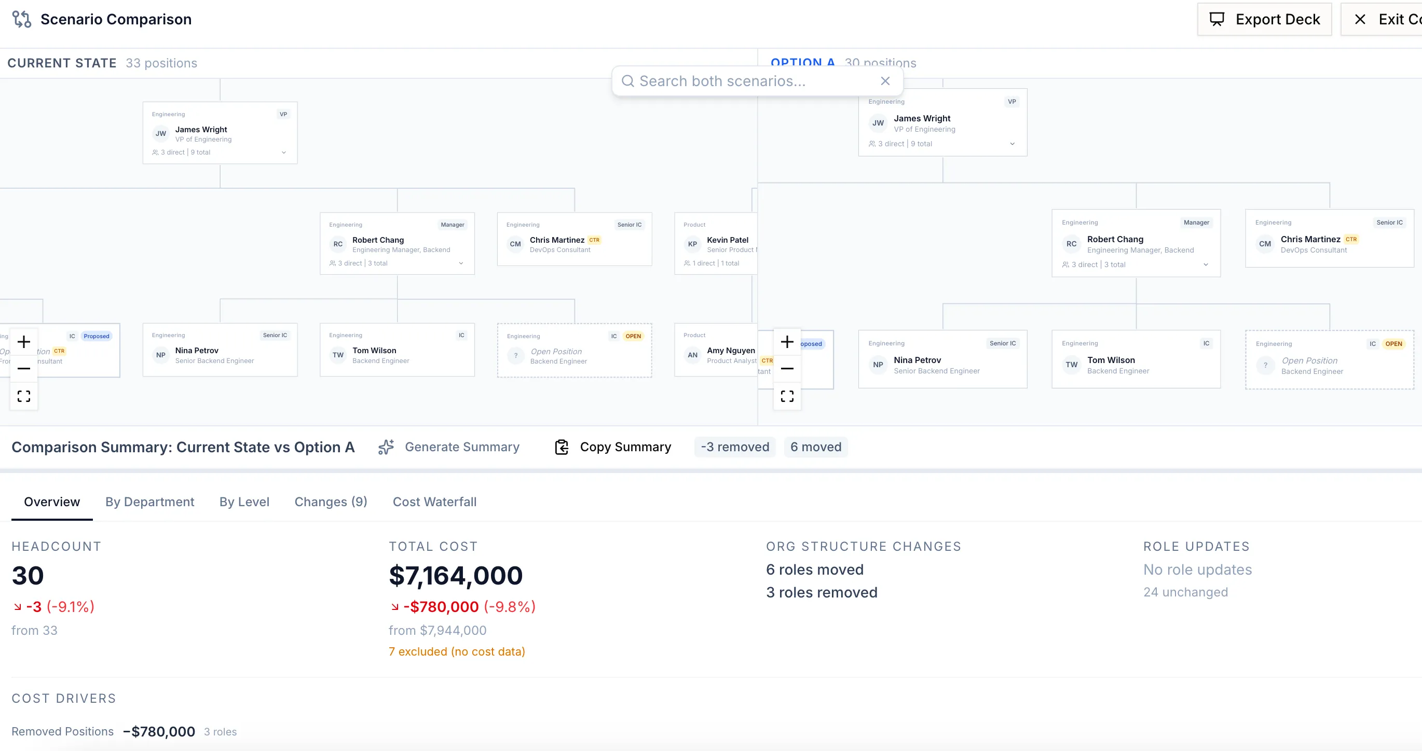Click Chris Martinez's CTR badge in Option A

1351,240
